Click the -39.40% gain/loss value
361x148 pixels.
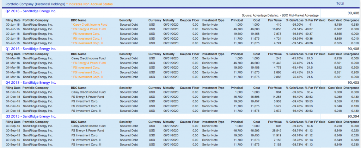(x=296, y=126)
